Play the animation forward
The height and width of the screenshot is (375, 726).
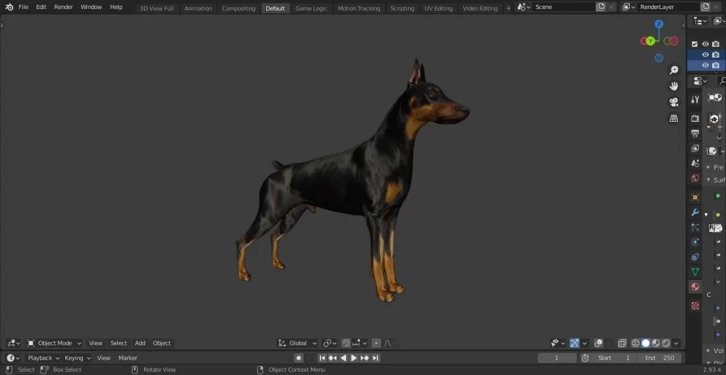(x=354, y=358)
